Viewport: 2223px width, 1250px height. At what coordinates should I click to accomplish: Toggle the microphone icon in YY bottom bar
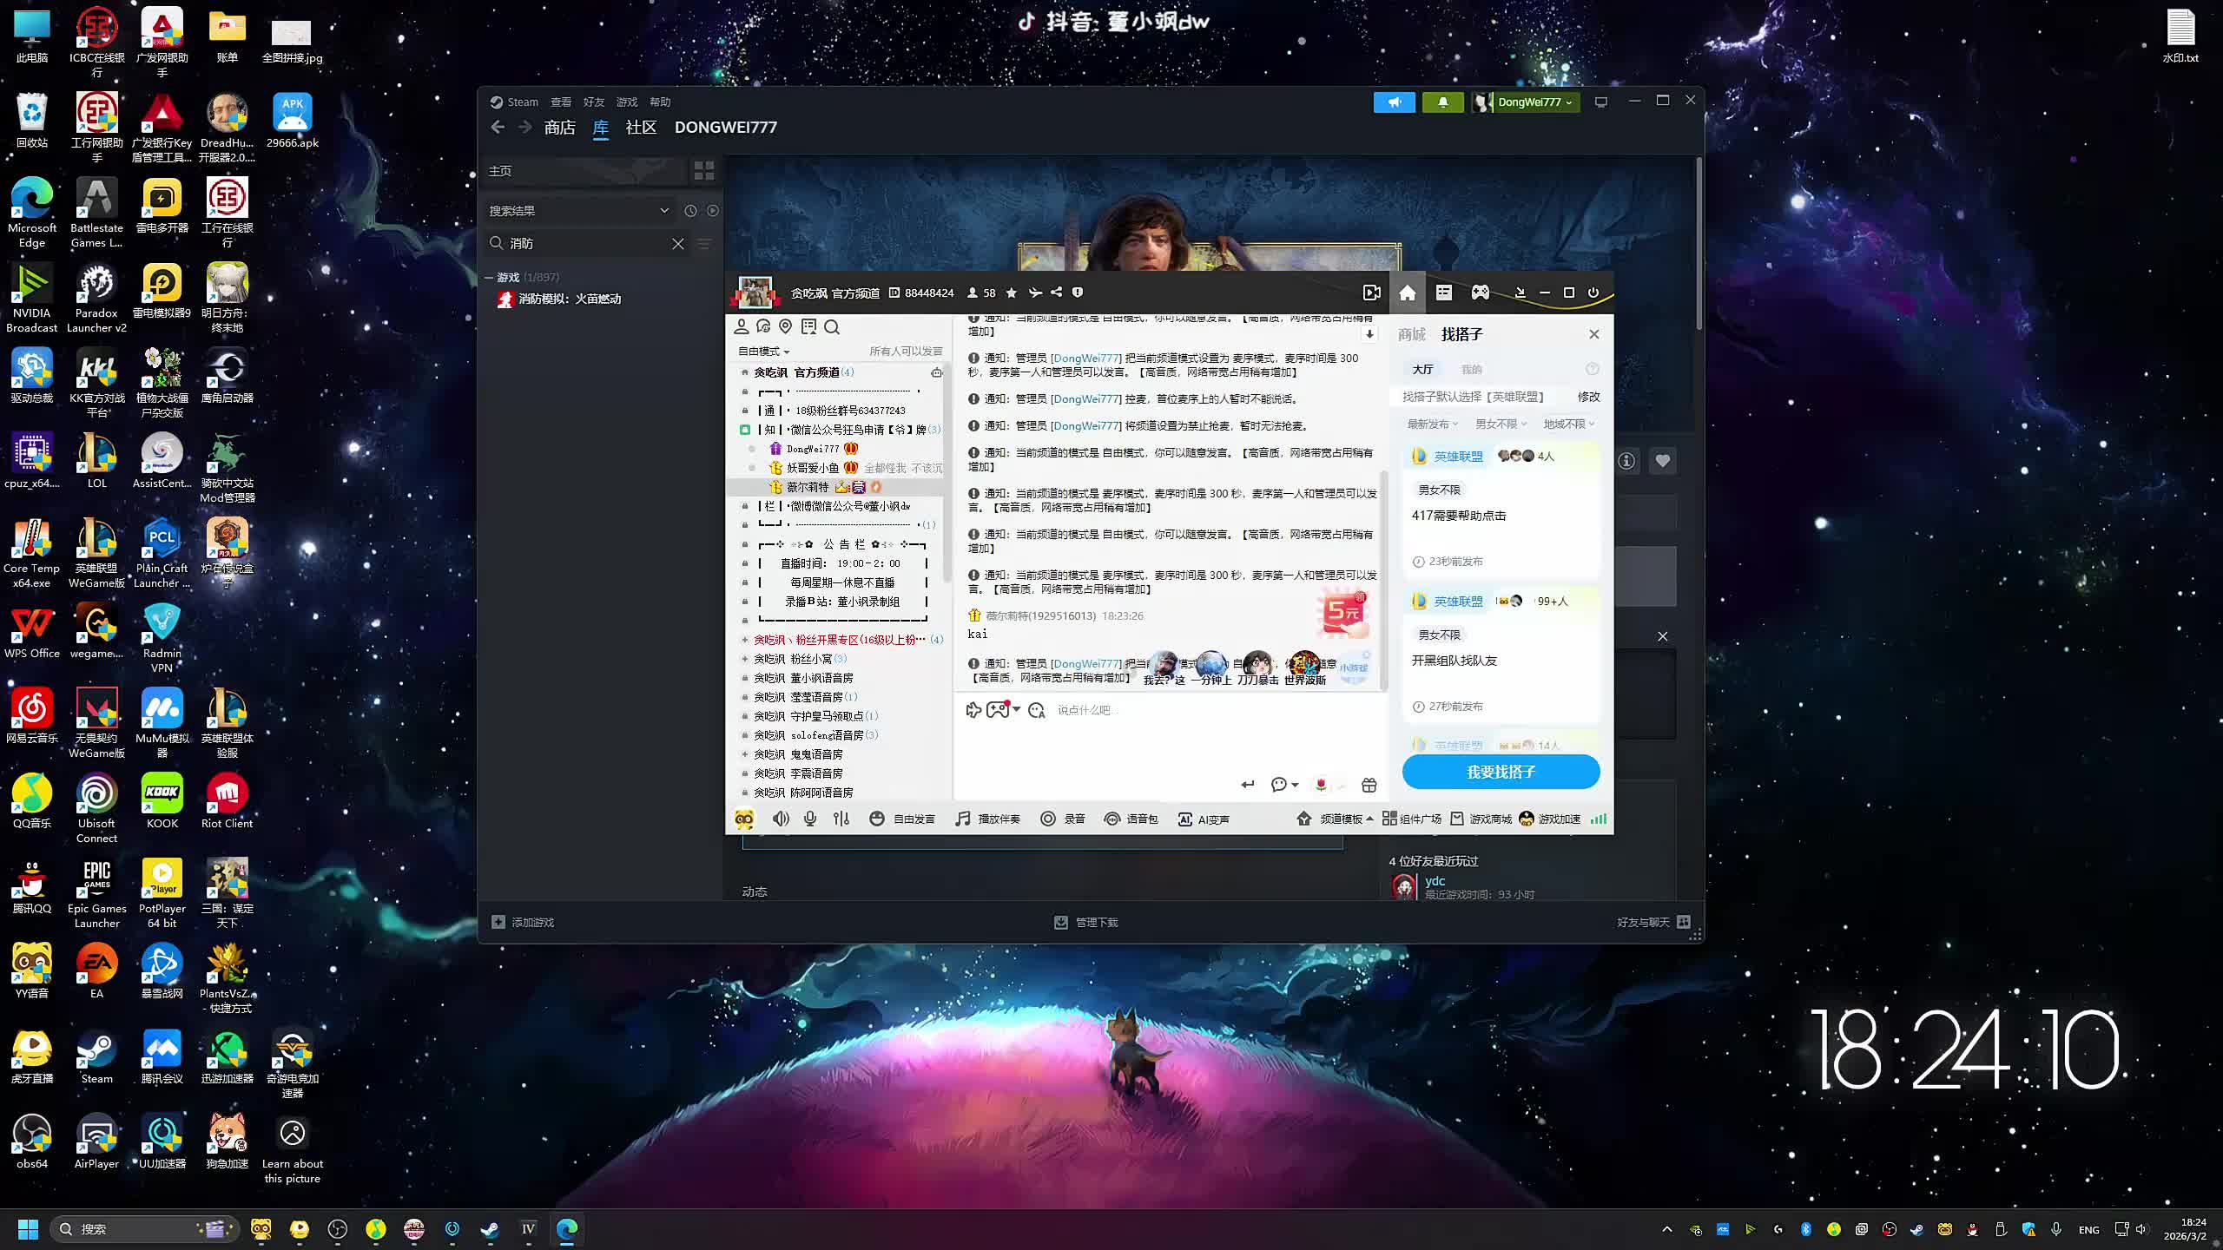pyautogui.click(x=809, y=819)
